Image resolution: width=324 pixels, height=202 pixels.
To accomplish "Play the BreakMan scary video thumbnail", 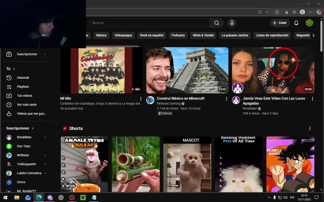I will coord(273,70).
